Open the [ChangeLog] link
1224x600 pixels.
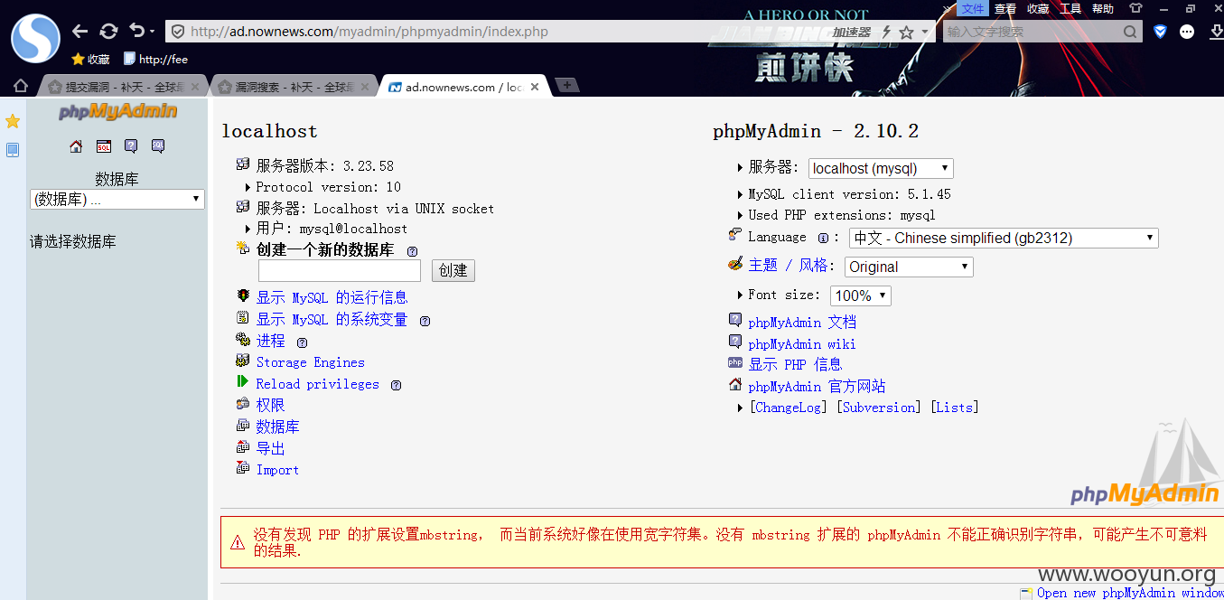click(789, 408)
